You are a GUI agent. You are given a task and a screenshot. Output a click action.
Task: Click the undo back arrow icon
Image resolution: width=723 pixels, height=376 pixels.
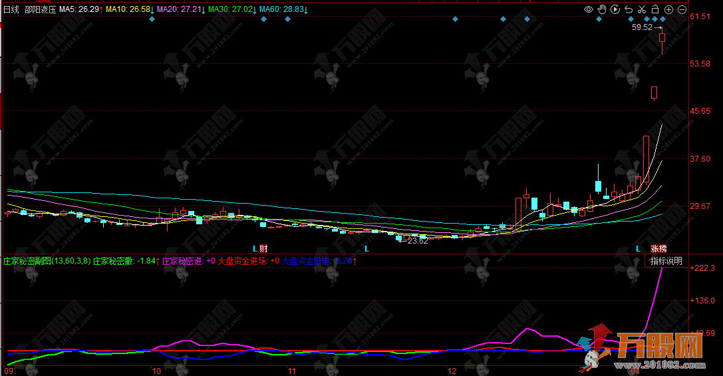point(629,9)
